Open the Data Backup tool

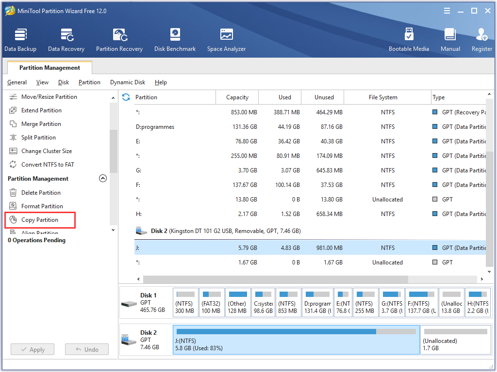click(20, 40)
